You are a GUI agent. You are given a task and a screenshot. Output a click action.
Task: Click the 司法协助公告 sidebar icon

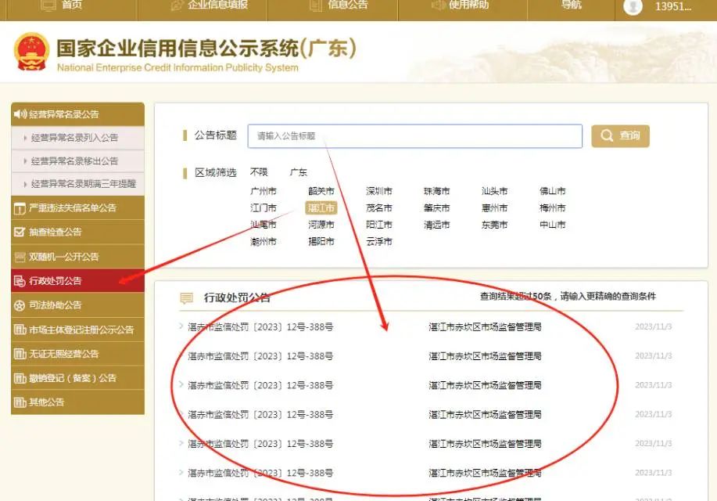pyautogui.click(x=20, y=305)
